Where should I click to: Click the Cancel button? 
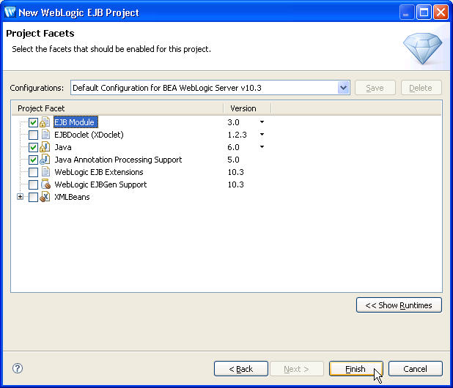coord(415,369)
